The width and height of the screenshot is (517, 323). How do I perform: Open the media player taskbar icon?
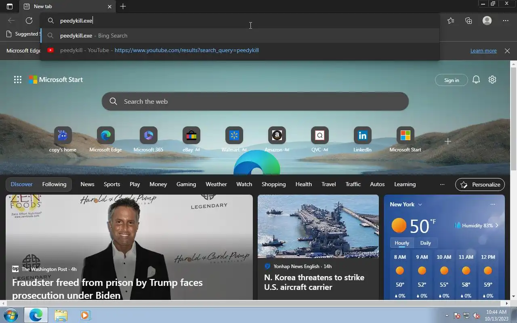[x=85, y=315]
